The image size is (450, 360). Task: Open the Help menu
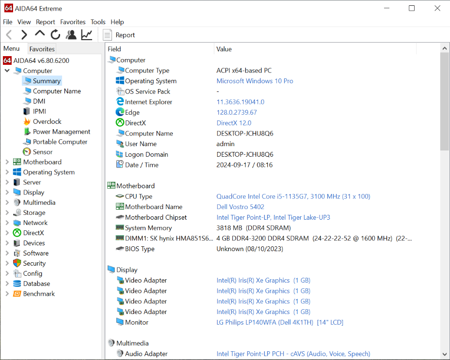(117, 22)
